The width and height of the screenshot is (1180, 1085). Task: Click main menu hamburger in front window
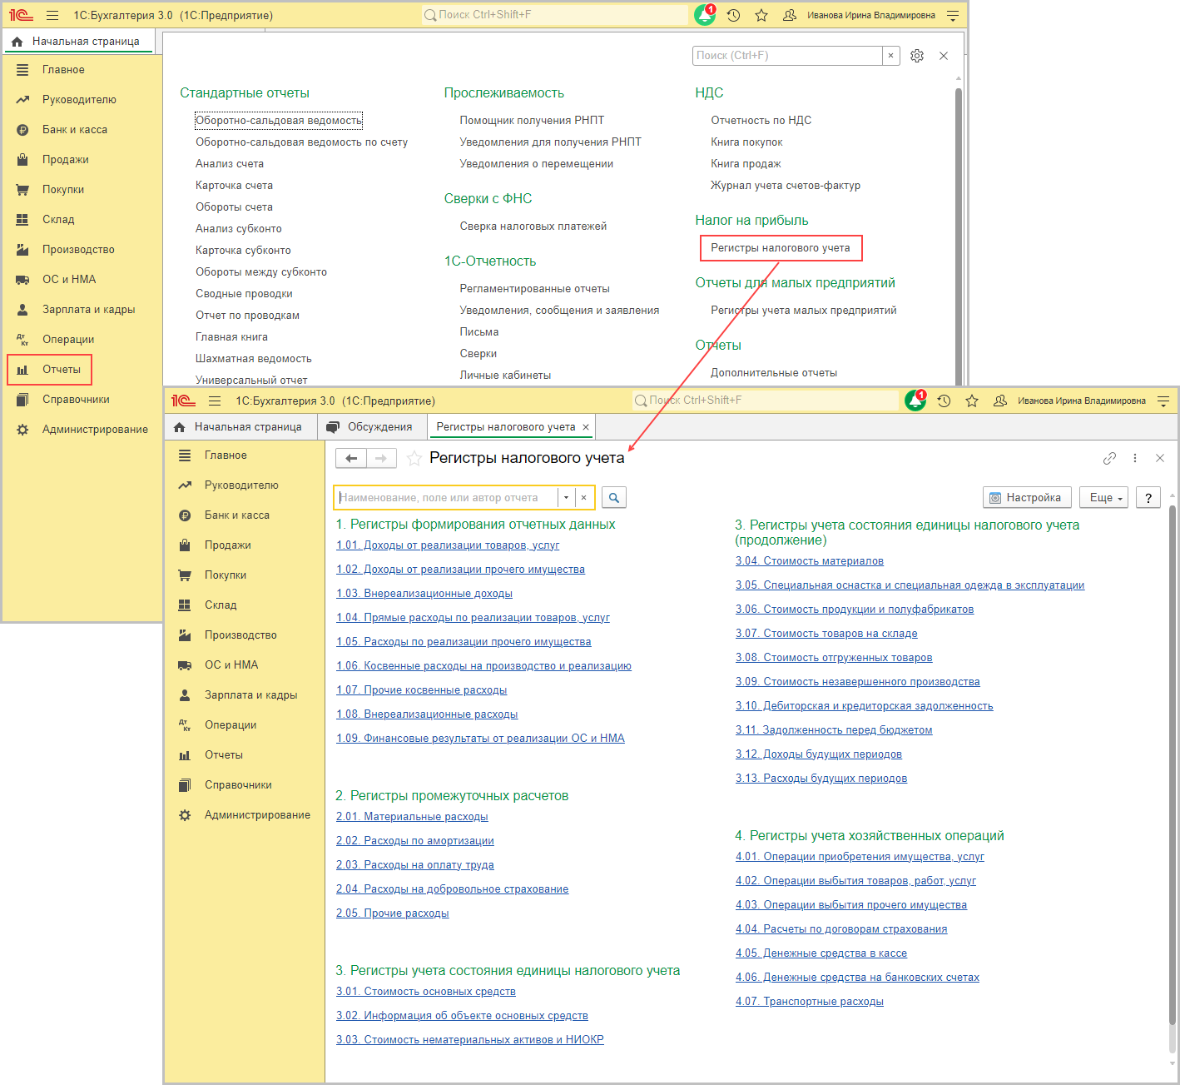click(x=215, y=401)
